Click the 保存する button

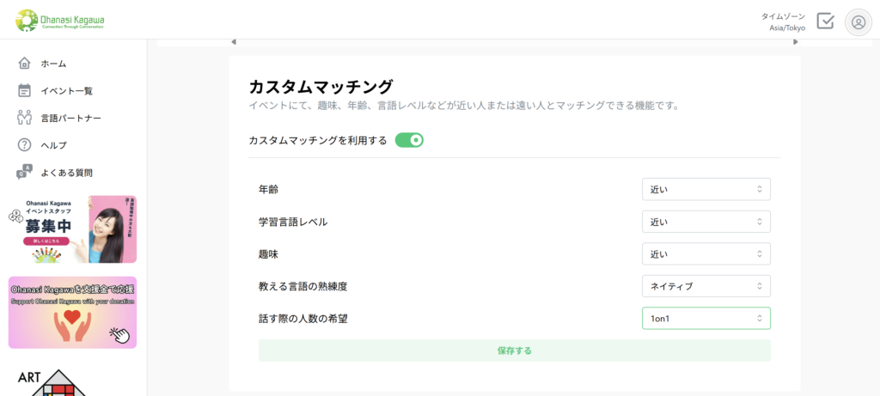coord(514,350)
